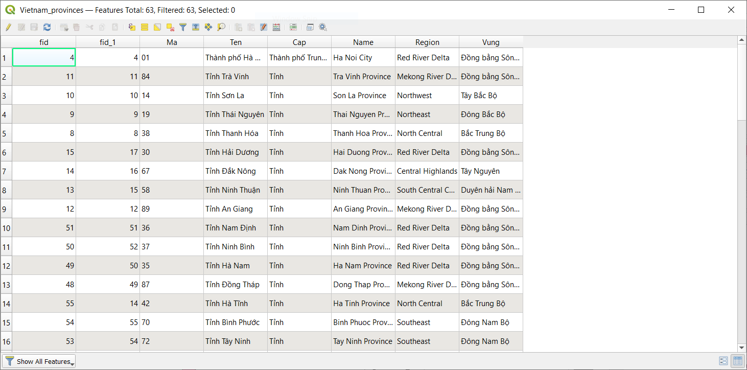Switch to table view

click(738, 361)
